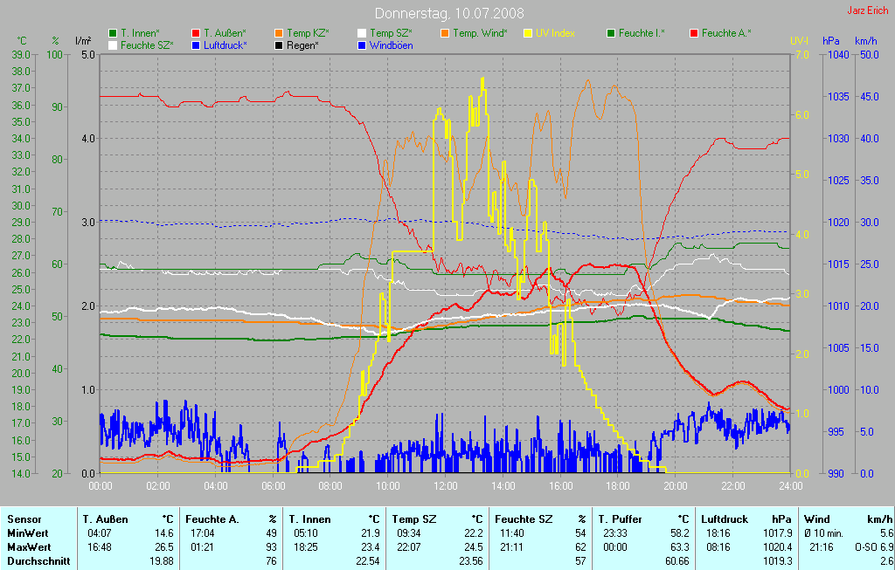Click the MaxWert row header
The image size is (895, 570).
pos(29,547)
